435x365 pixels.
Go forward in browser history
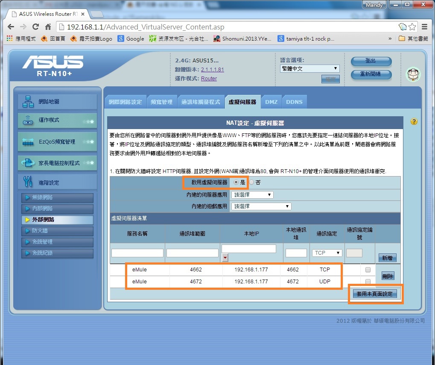(23, 27)
